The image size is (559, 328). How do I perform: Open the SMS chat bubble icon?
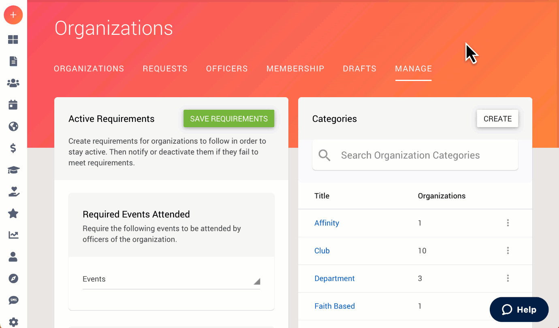tap(13, 300)
